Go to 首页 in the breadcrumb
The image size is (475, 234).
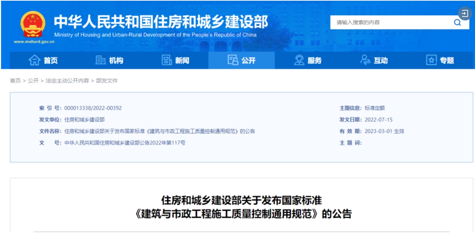[15, 81]
